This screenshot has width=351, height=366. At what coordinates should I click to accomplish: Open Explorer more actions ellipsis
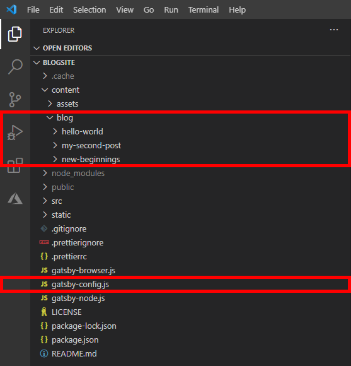pos(334,30)
